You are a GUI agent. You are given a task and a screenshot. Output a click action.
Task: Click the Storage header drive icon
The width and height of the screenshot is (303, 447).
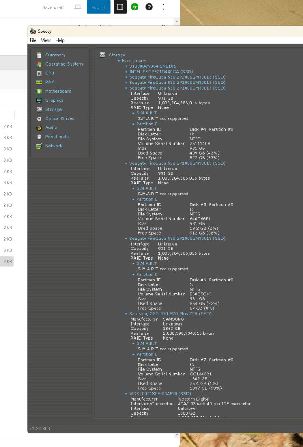coord(103,55)
